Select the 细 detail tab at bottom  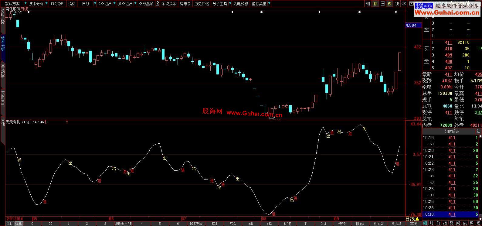425,223
